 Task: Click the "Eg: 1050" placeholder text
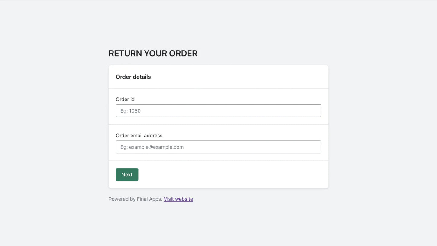point(130,111)
